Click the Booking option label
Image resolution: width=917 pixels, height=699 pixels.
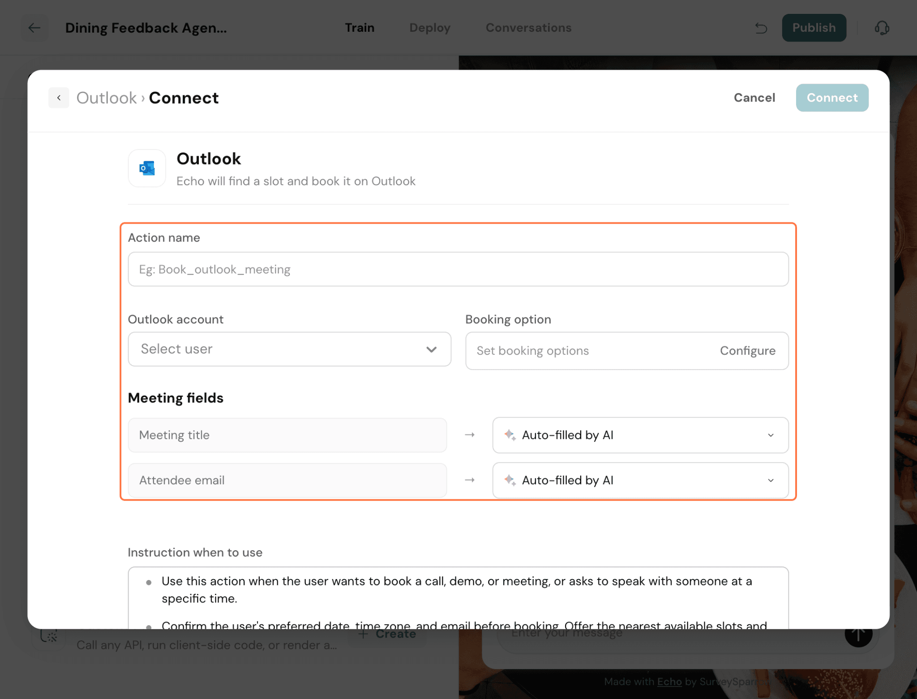click(508, 320)
